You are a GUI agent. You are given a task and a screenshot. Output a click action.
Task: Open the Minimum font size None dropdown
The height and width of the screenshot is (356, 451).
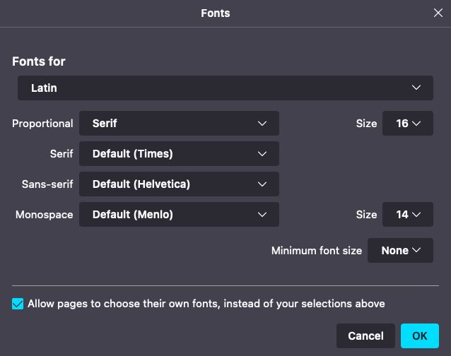[400, 251]
